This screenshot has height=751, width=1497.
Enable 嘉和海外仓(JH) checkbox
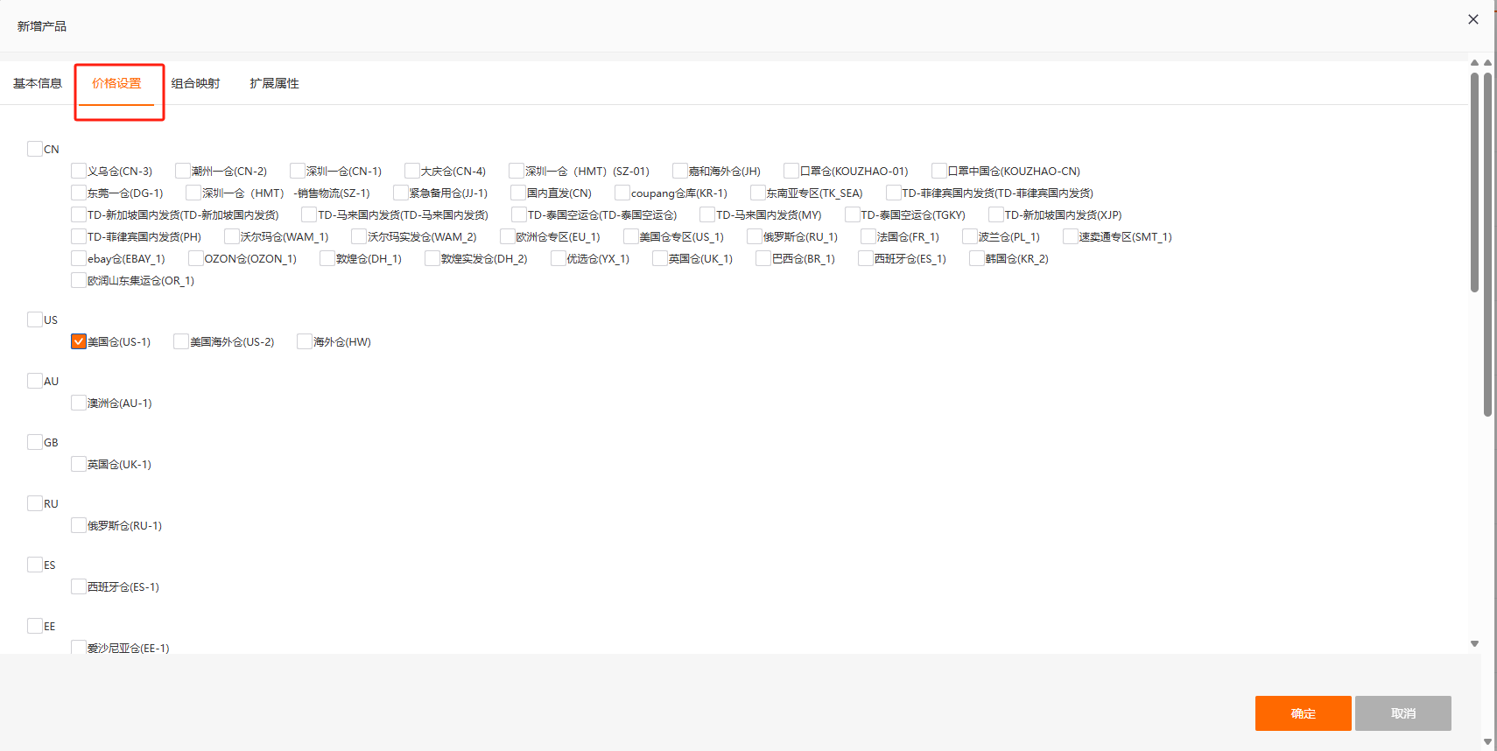point(680,171)
